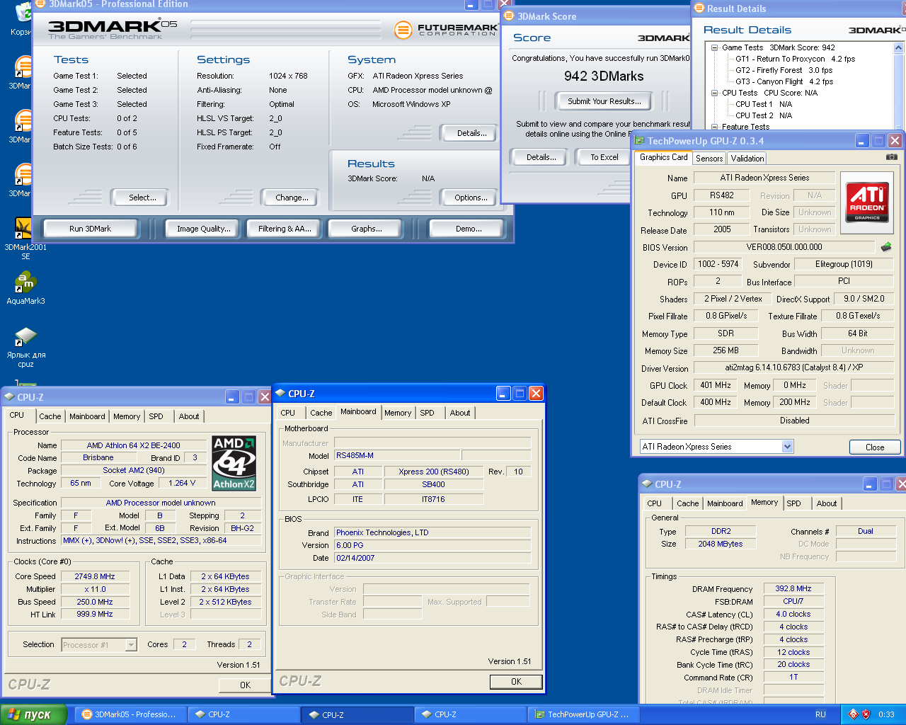906x725 pixels.
Task: Click the 3DMark Score window title icon
Action: (x=508, y=16)
